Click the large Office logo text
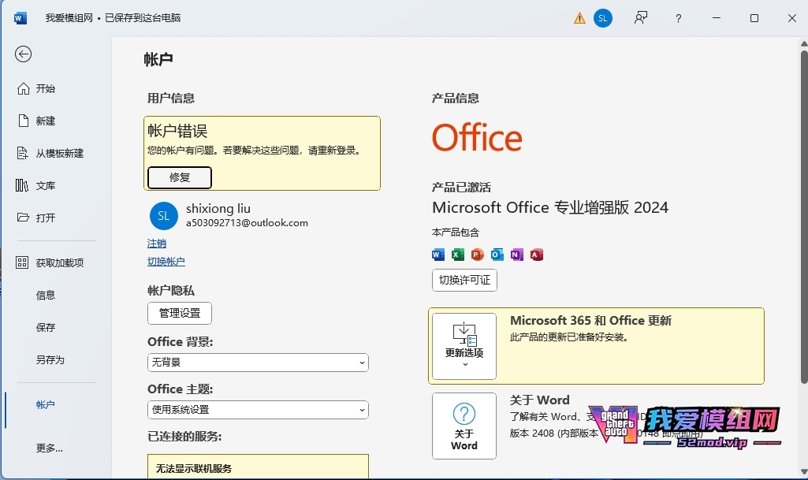 coord(477,137)
